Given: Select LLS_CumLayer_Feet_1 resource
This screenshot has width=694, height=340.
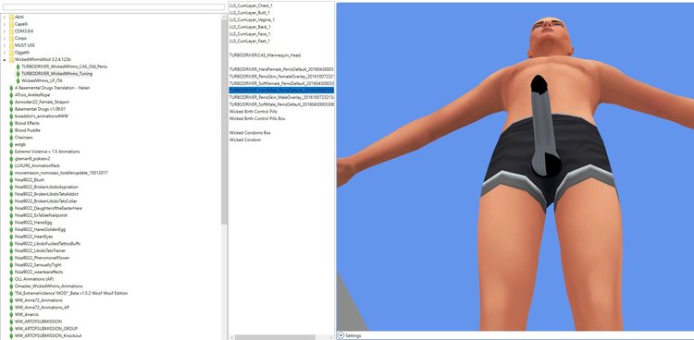Looking at the screenshot, I should [x=250, y=42].
